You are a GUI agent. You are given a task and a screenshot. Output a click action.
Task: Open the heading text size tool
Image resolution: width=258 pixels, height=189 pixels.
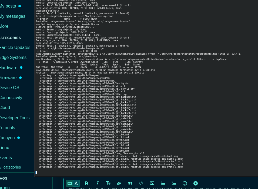tap(108, 183)
